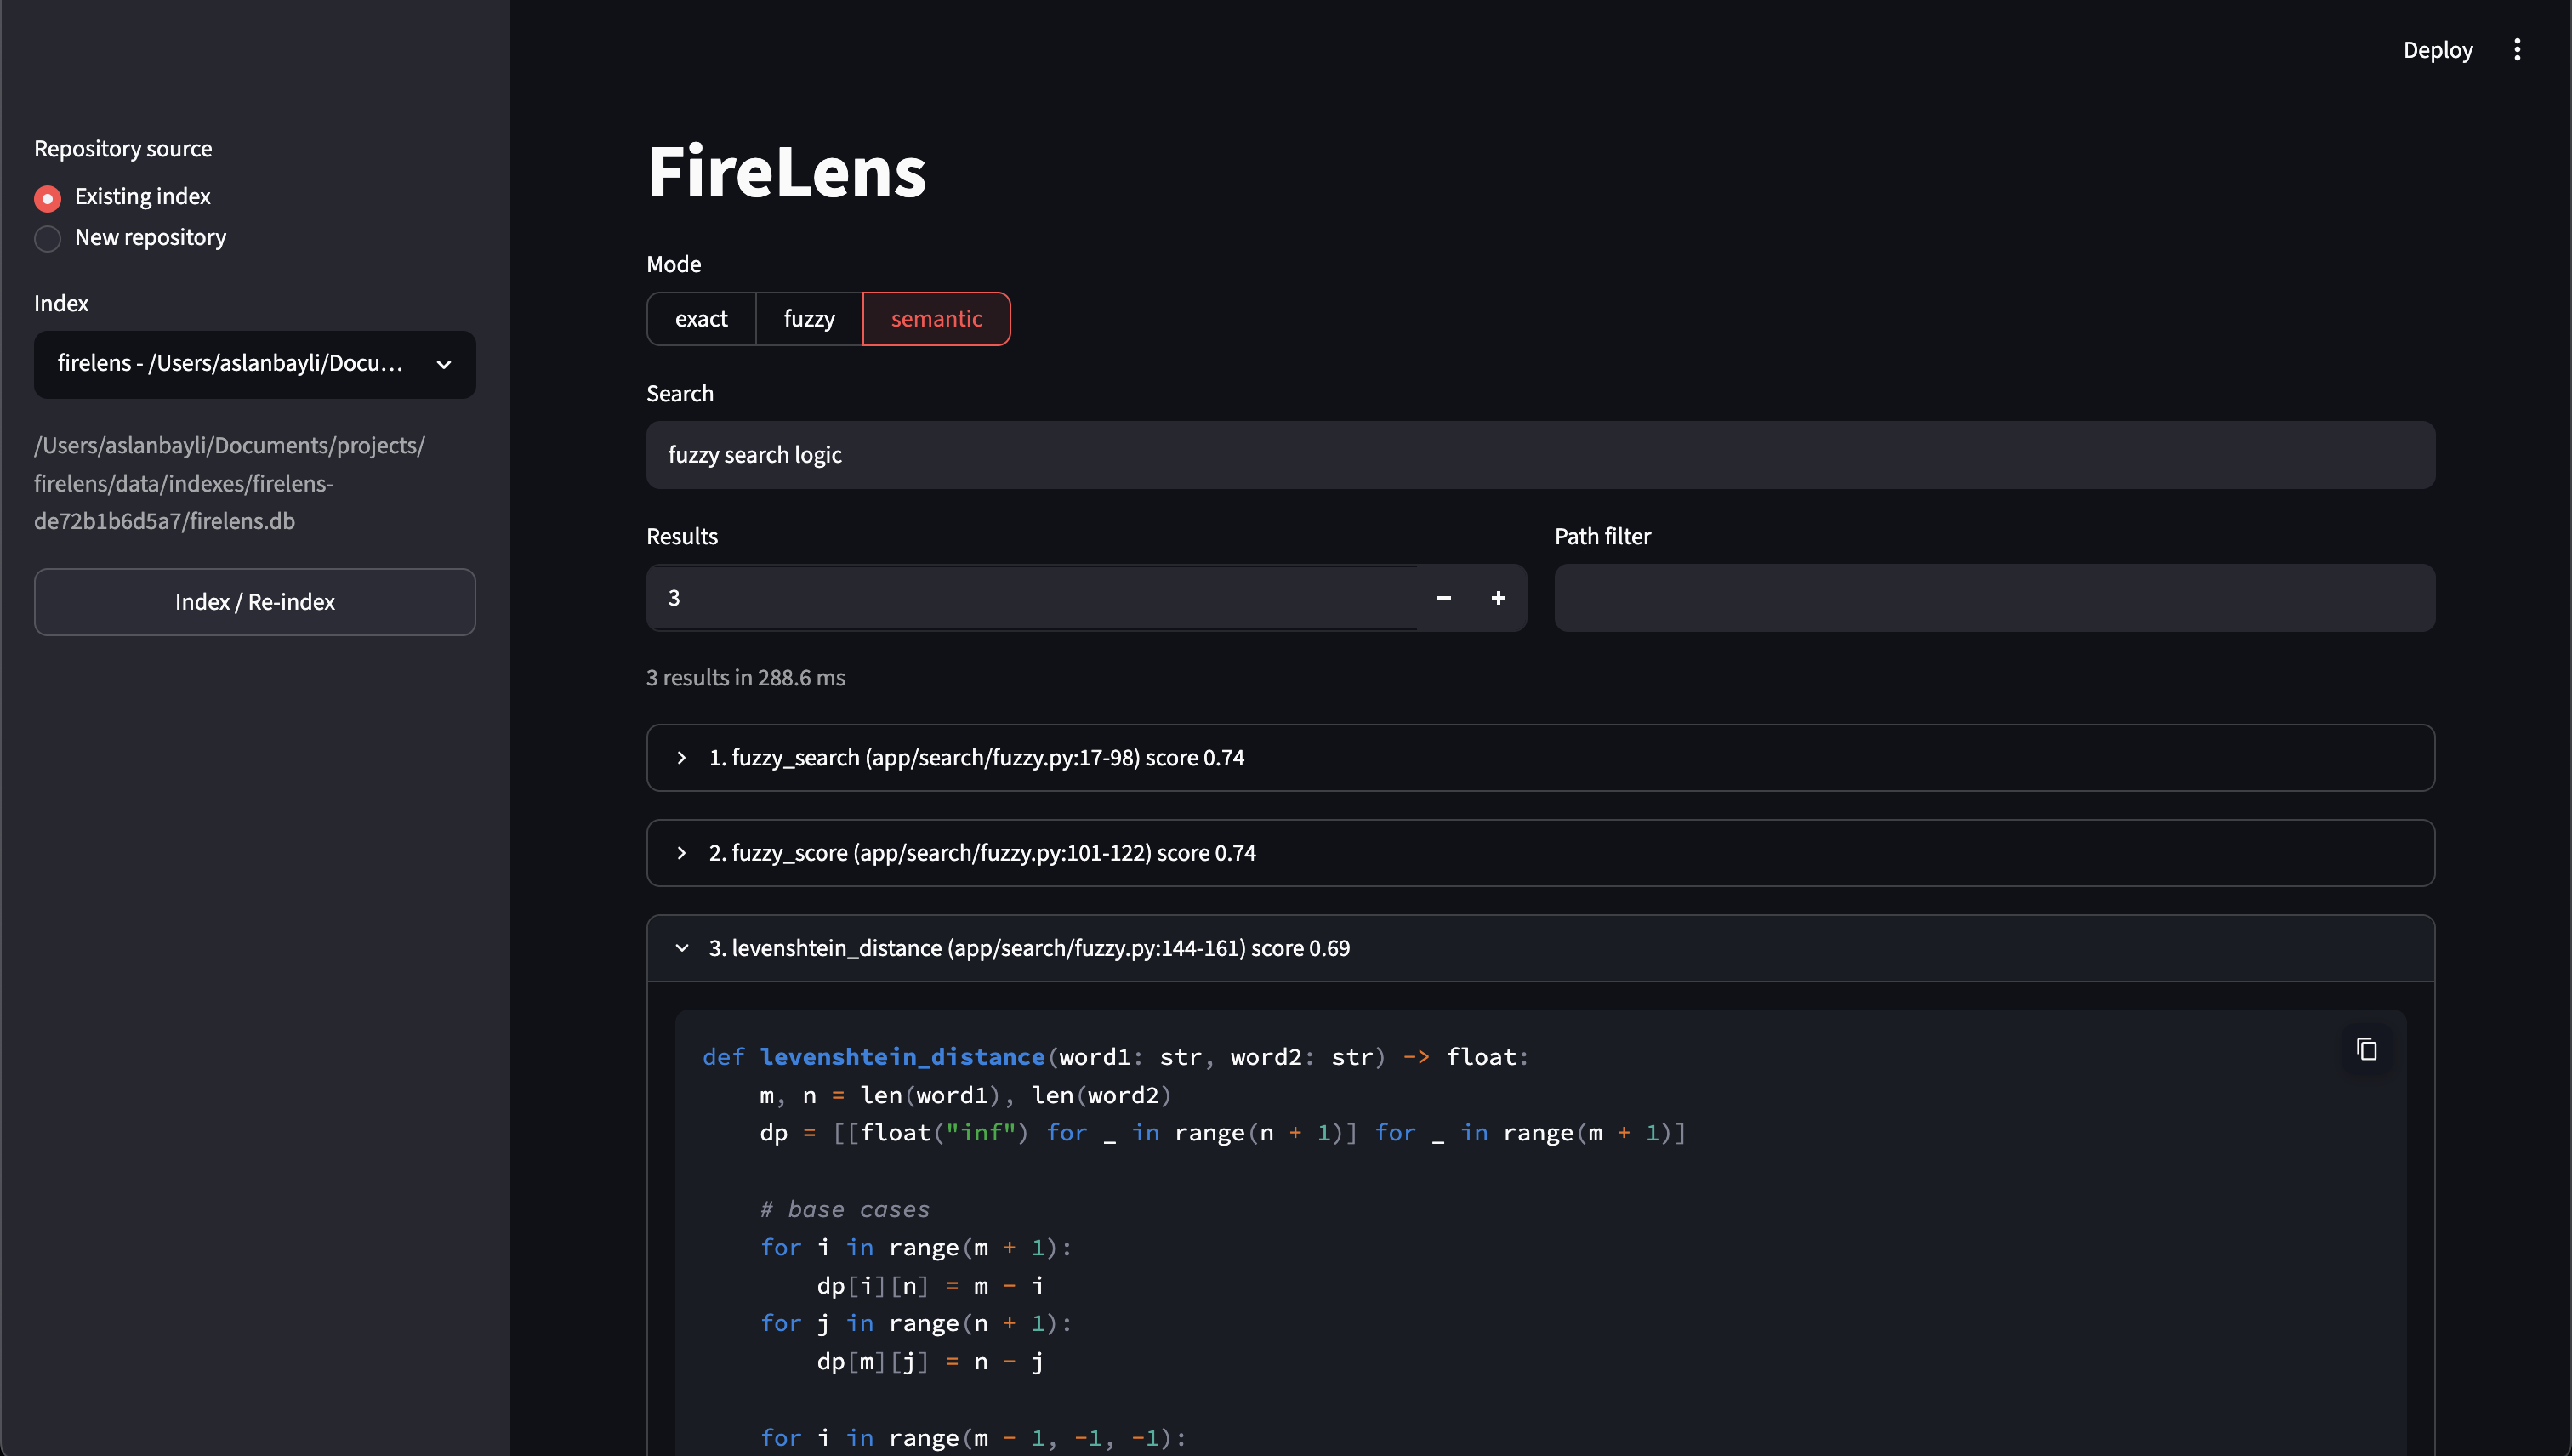Click the '# base cases' comment line
2572x1456 pixels.
[x=845, y=1210]
